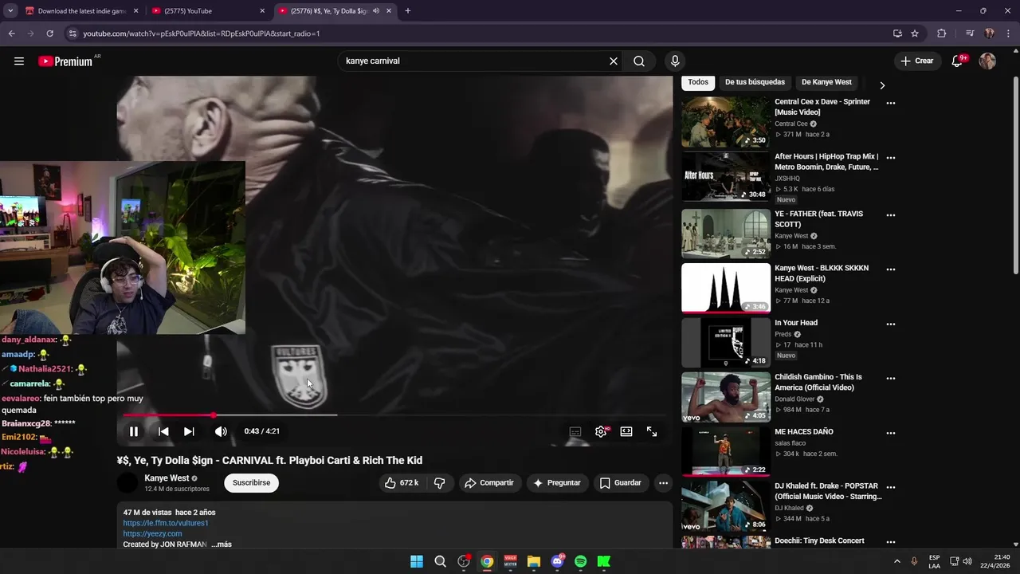
Task: Switch to the indie games browser tab
Action: tap(82, 11)
